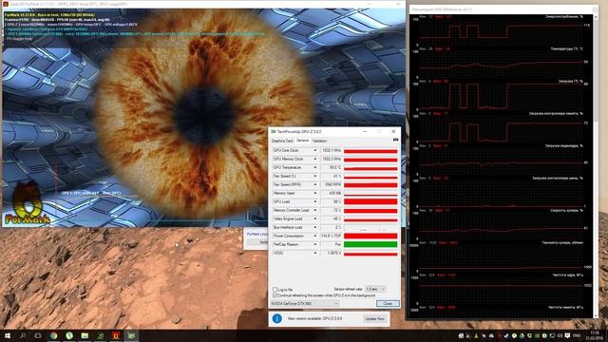The height and width of the screenshot is (342, 608).
Task: Click the top power graph in Afterburner monitor
Action: coord(501,31)
